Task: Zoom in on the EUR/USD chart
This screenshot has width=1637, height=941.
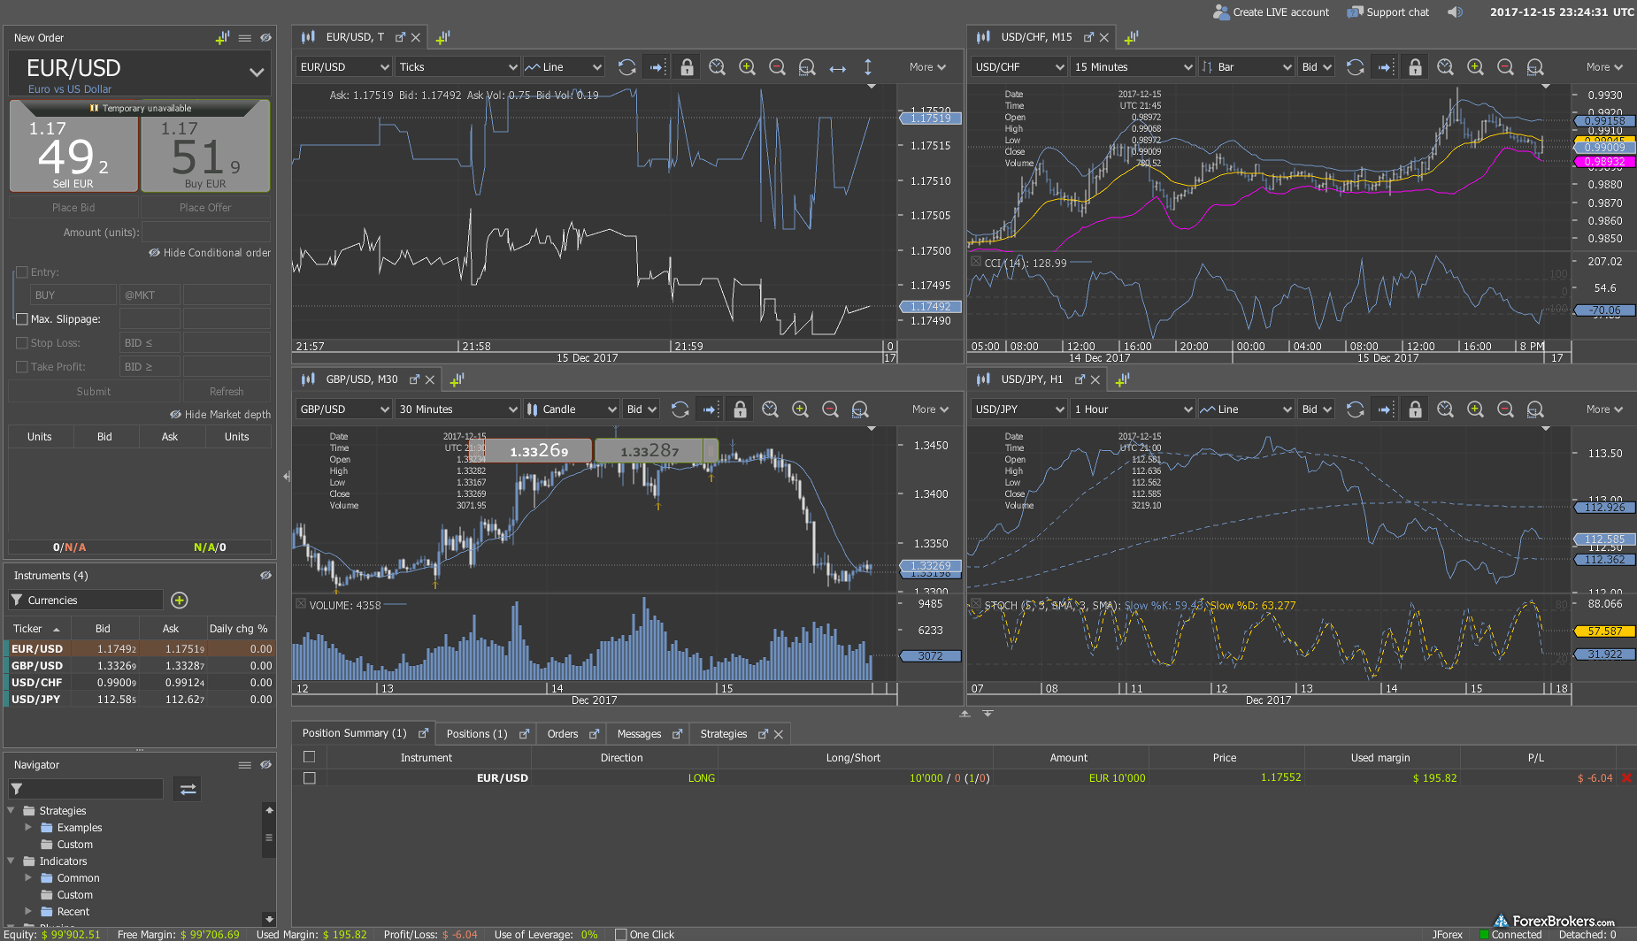Action: 747,67
